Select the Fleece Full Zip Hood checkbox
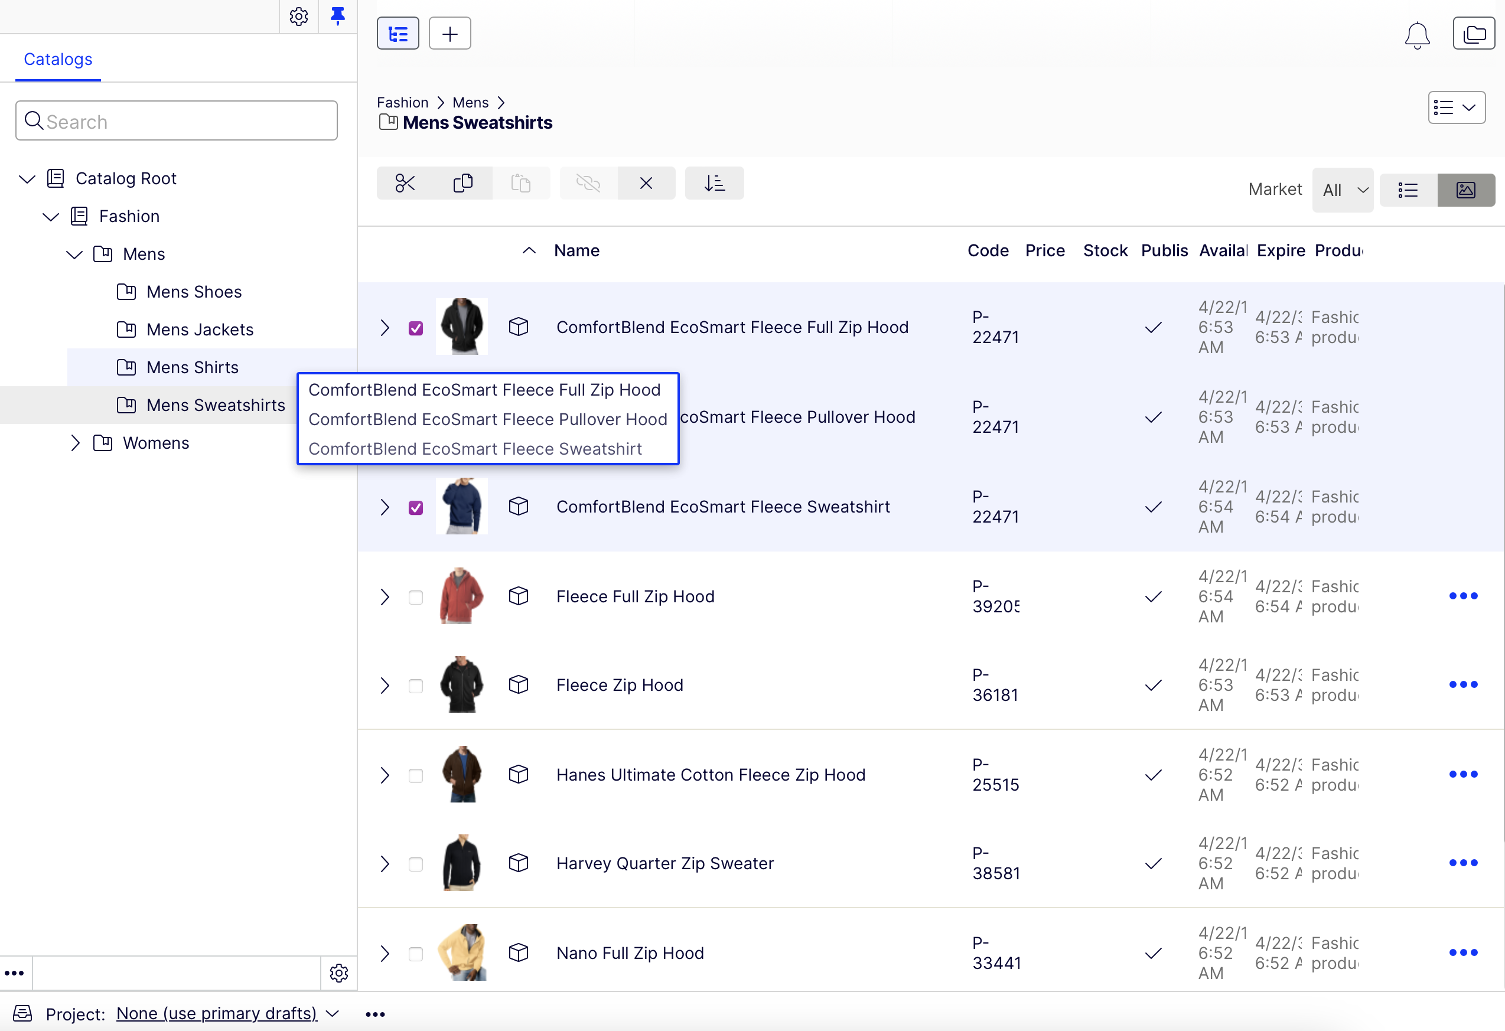 tap(416, 597)
